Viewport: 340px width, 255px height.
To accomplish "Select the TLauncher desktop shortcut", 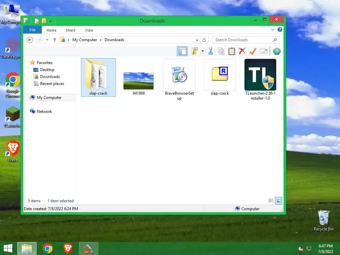I will (x=12, y=117).
